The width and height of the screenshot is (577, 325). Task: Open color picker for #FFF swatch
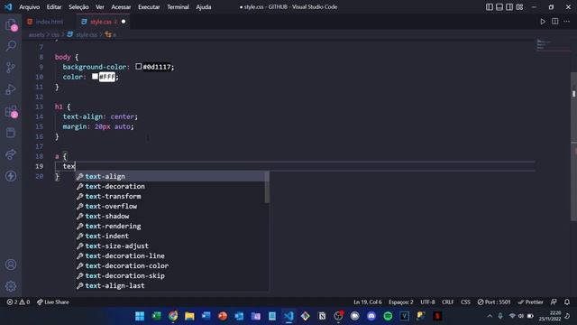point(95,77)
